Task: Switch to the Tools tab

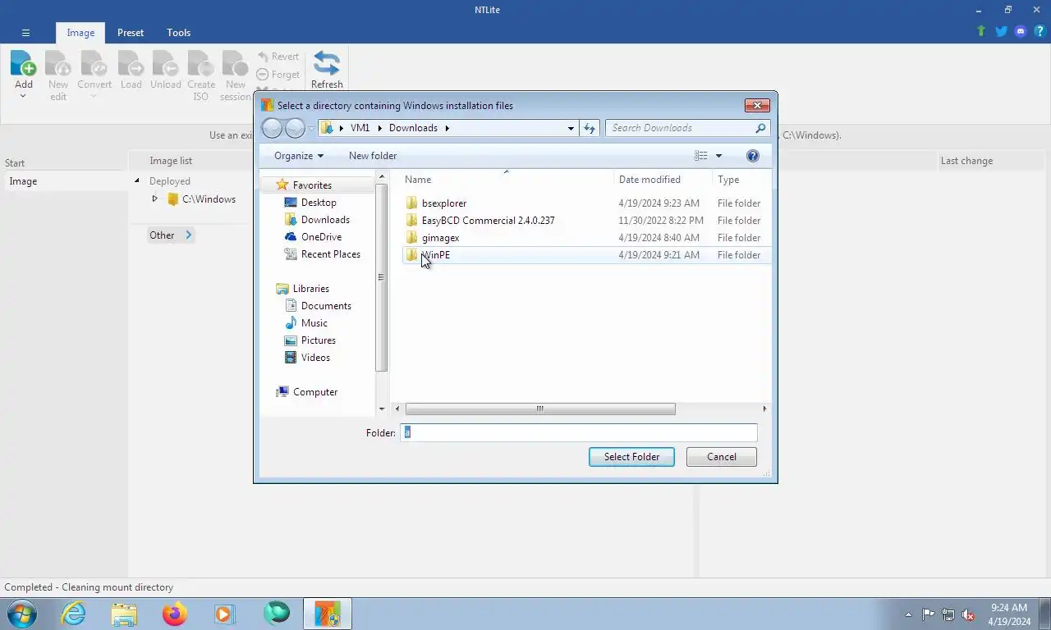Action: point(178,33)
